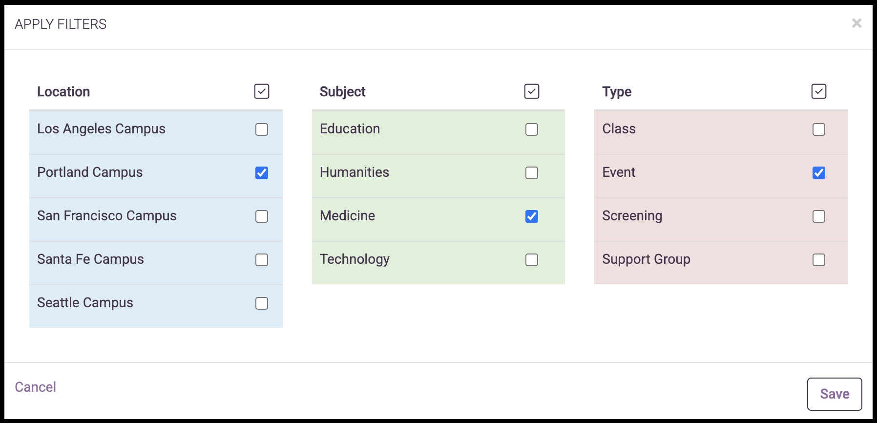Enable the Support Group checkbox
The image size is (877, 423).
click(819, 260)
